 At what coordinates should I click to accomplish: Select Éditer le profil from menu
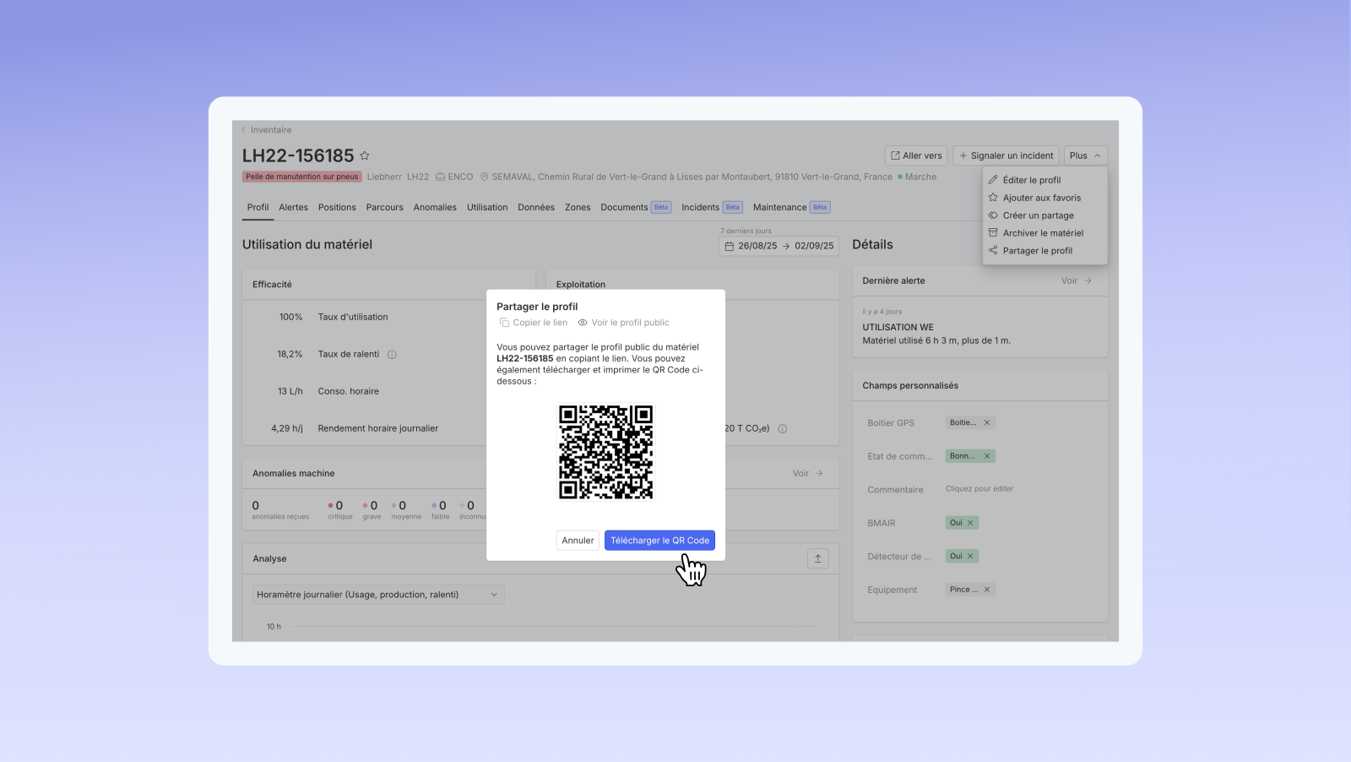click(1044, 180)
